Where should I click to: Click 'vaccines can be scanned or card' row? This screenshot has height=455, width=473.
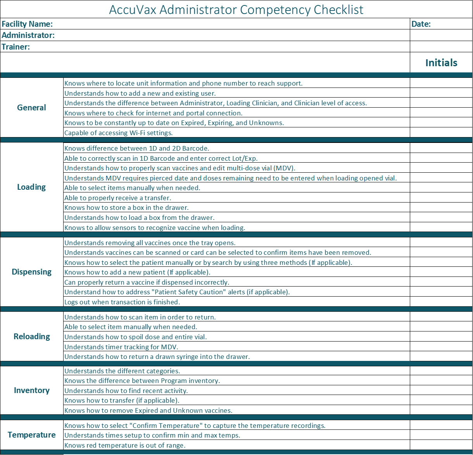point(236,252)
